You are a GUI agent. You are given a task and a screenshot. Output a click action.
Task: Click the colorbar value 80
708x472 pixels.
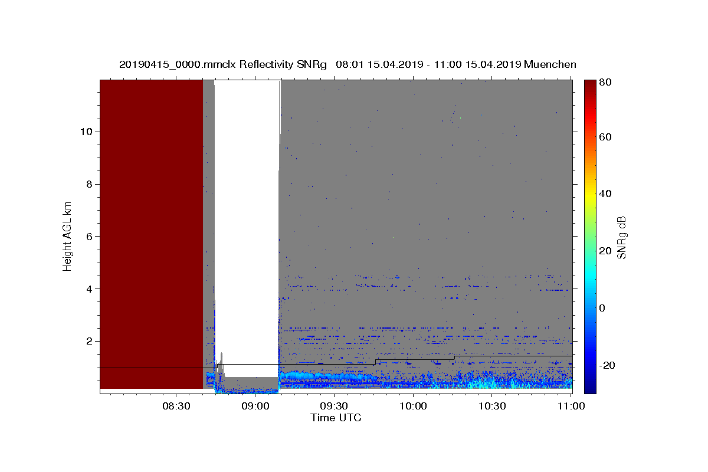tap(605, 83)
